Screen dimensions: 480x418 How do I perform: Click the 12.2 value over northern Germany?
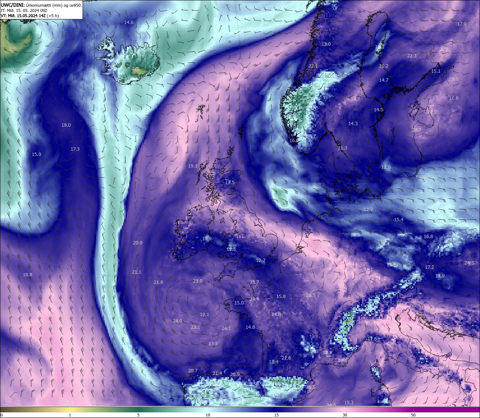pos(368,210)
